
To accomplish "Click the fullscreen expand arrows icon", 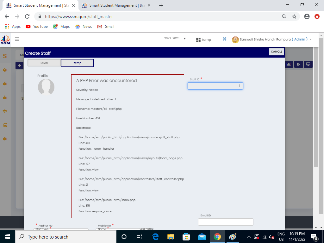I will [x=225, y=39].
